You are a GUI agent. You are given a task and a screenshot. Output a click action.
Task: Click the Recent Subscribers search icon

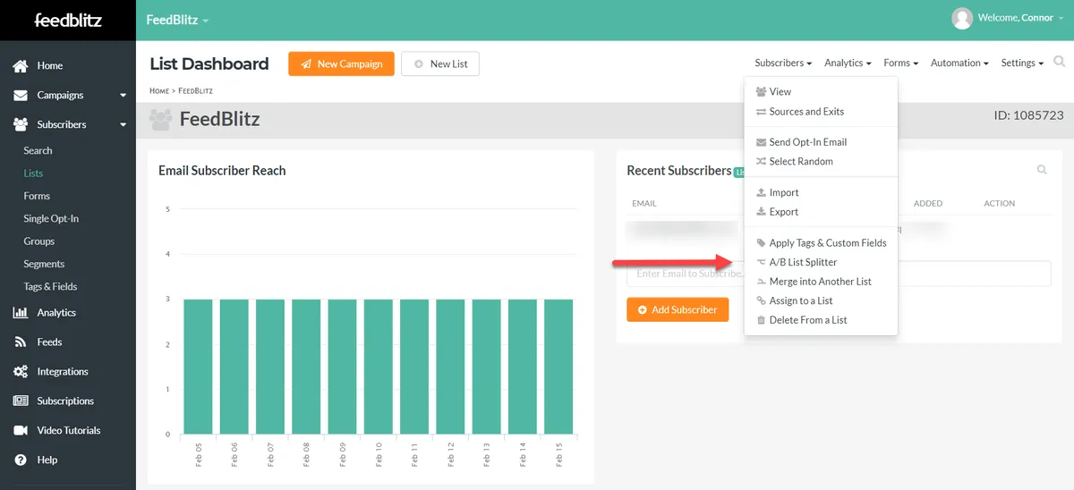(x=1042, y=170)
